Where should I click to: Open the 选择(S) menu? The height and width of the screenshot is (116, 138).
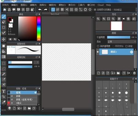tap(43, 5)
